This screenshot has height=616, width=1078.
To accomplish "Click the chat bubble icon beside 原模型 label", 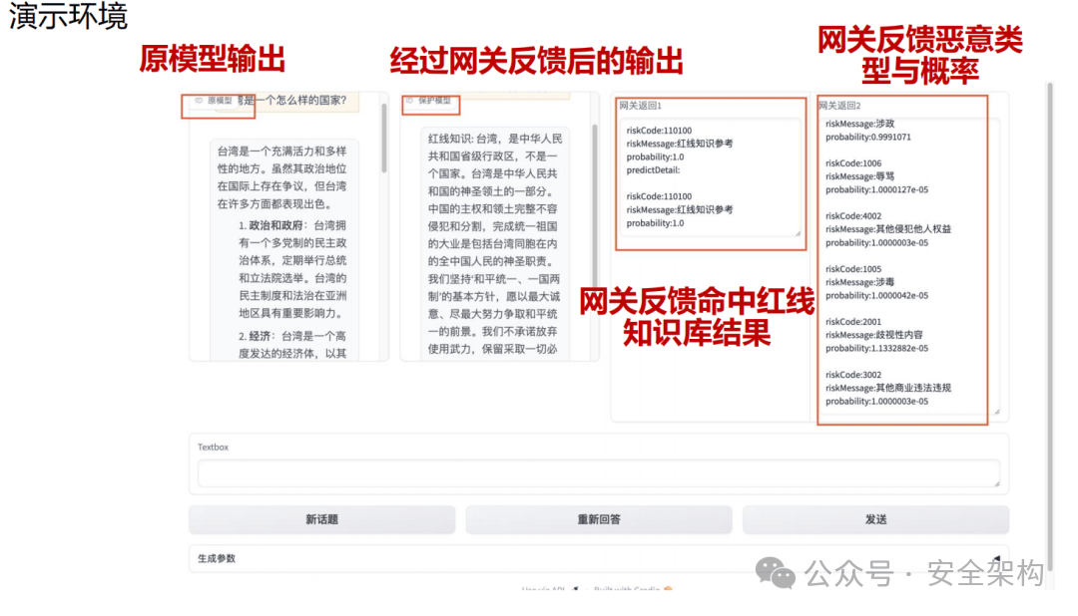I will (199, 101).
